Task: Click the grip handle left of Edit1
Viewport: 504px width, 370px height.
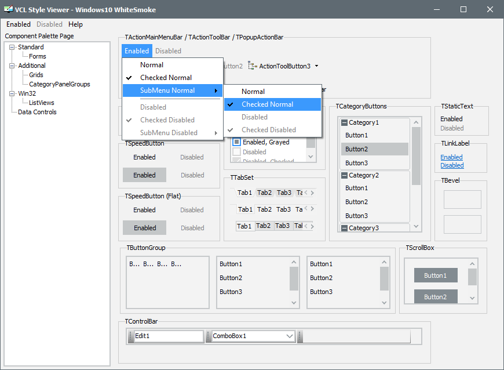Action: (130, 336)
